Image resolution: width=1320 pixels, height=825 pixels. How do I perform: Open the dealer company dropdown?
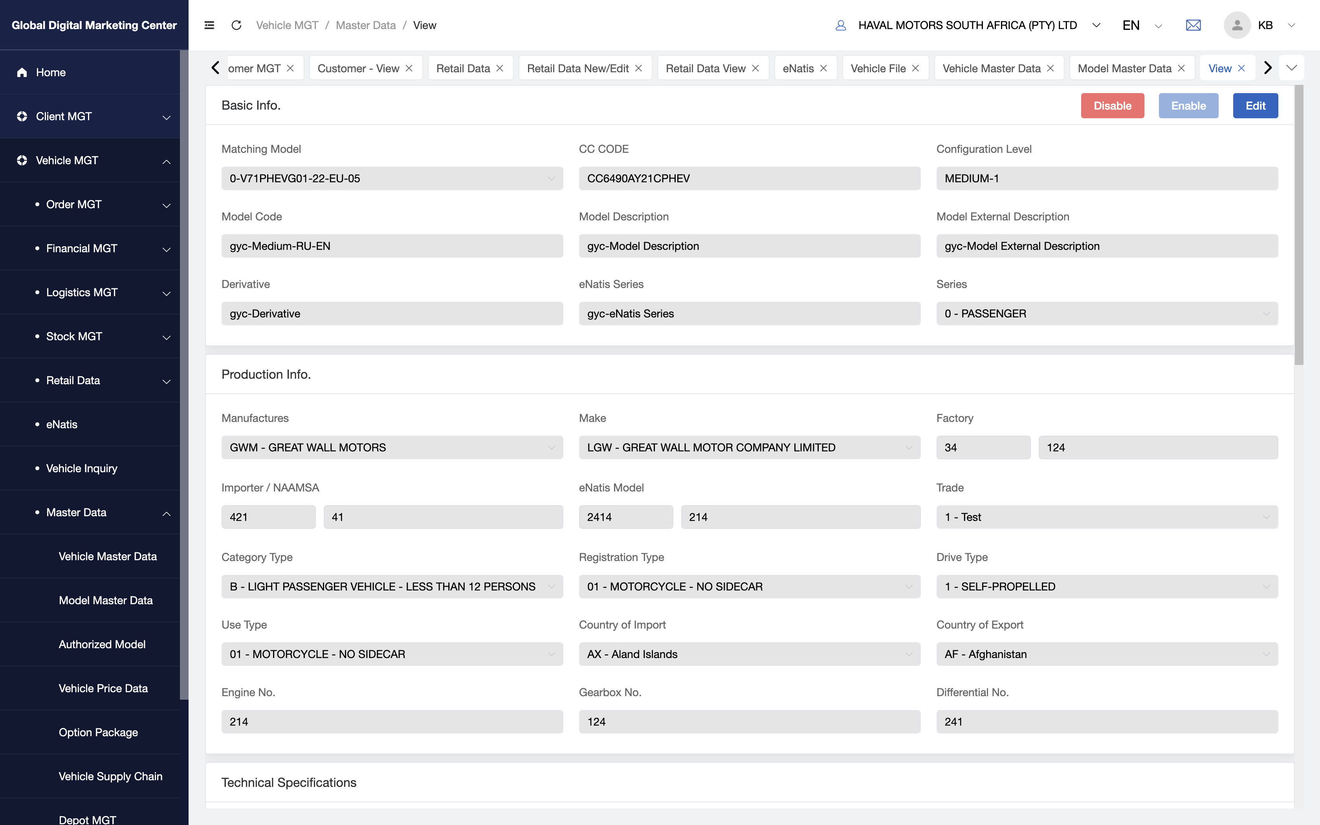tap(1096, 25)
